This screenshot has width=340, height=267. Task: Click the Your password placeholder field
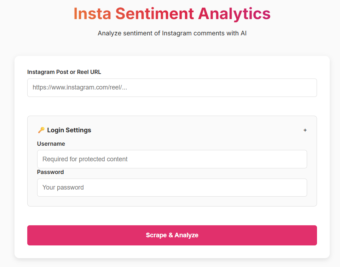pyautogui.click(x=172, y=187)
